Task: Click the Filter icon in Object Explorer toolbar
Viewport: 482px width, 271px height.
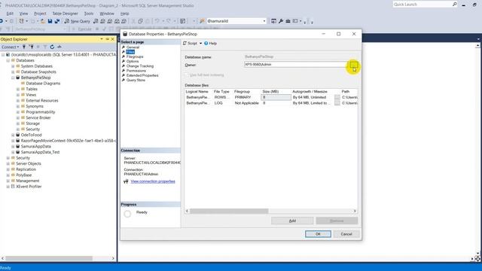Action: 45,47
